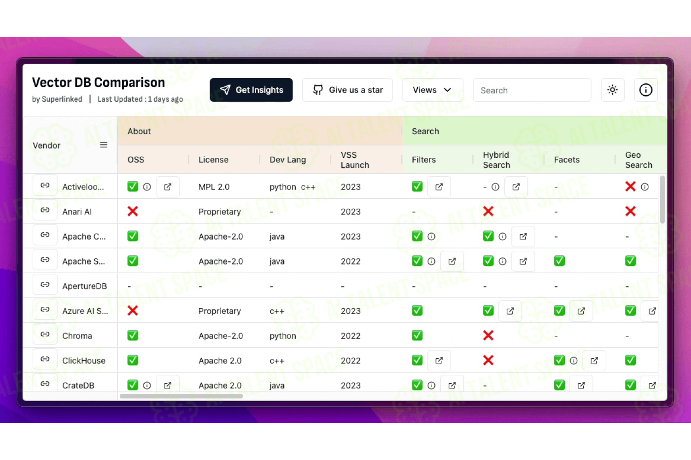The image size is (691, 460).
Task: Click OSS green check for Chroma
Action: click(133, 335)
